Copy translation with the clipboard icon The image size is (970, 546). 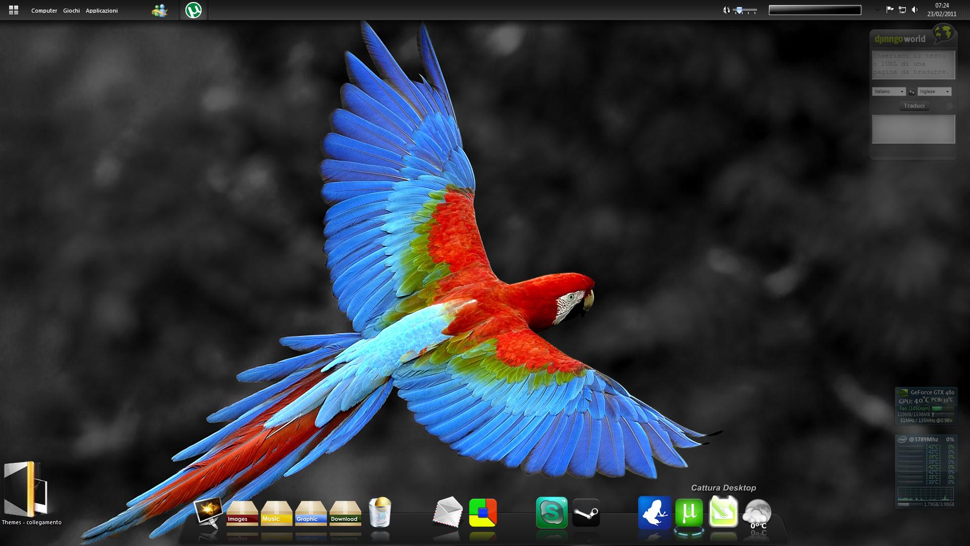point(949,106)
